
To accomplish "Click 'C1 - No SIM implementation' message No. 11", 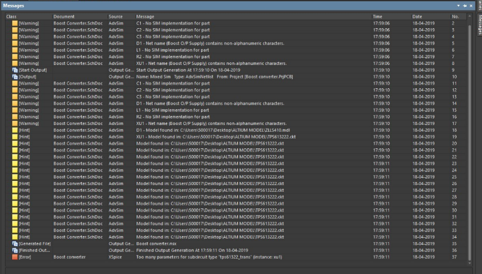I will (173, 83).
